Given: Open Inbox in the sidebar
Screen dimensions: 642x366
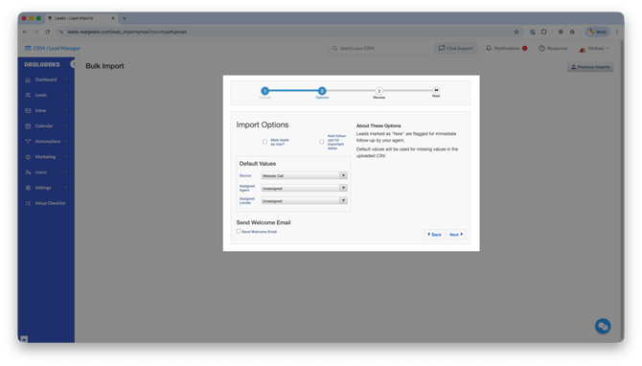Looking at the screenshot, I should click(40, 110).
